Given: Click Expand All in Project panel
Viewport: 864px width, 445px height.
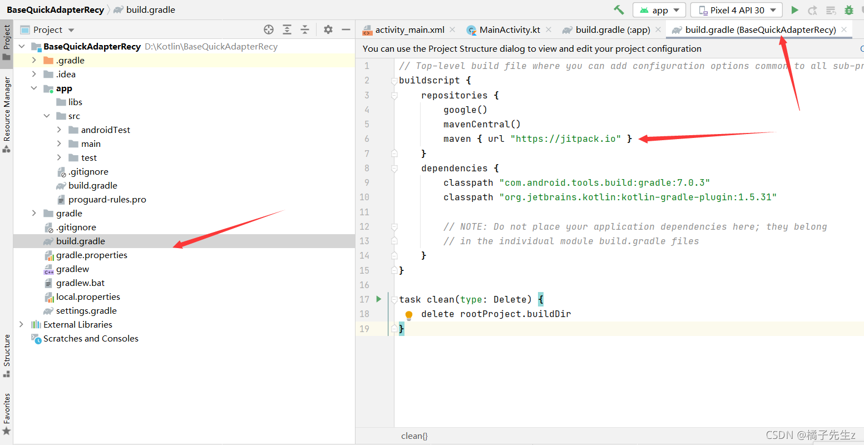Looking at the screenshot, I should [x=287, y=29].
